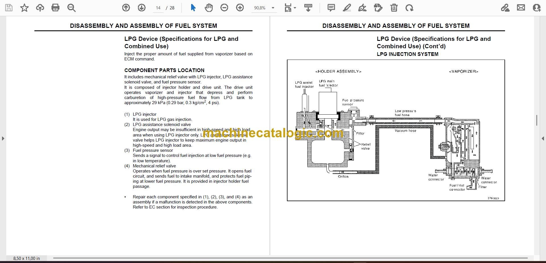The image size is (546, 263).
Task: Go to next page arrow
Action: tap(142, 8)
